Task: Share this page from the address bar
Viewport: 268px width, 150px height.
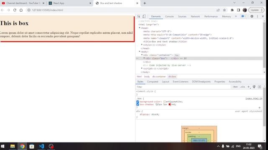Action: pyautogui.click(x=218, y=10)
